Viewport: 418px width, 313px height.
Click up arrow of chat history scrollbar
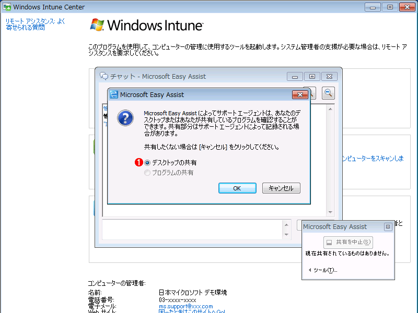coord(330,109)
